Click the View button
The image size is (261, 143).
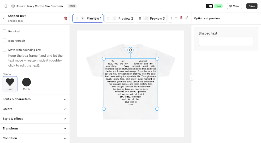tap(234, 6)
